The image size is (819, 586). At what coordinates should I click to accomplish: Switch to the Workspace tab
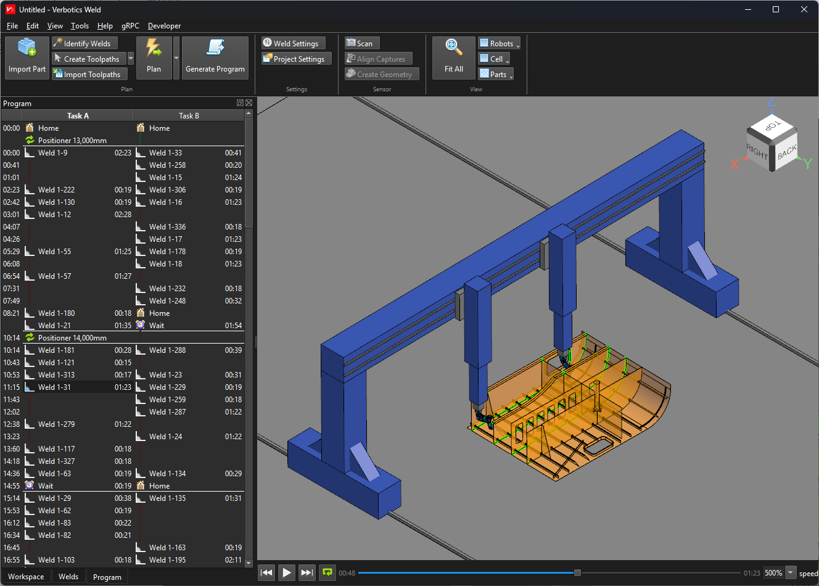tap(26, 577)
